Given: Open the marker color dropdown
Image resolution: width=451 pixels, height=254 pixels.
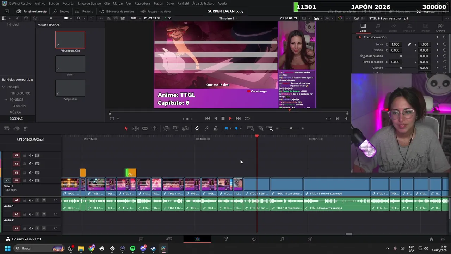Looking at the screenshot, I should click(241, 128).
